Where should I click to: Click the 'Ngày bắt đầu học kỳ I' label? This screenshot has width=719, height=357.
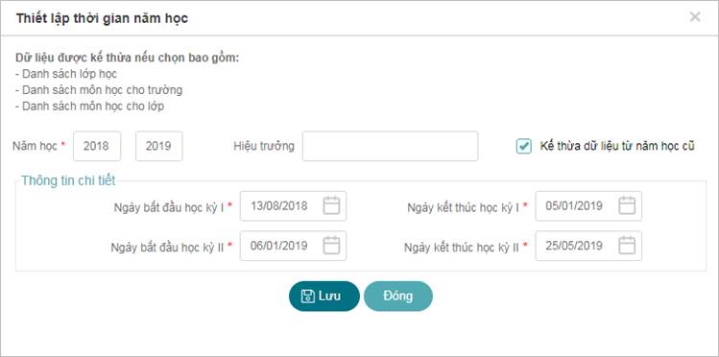click(169, 207)
